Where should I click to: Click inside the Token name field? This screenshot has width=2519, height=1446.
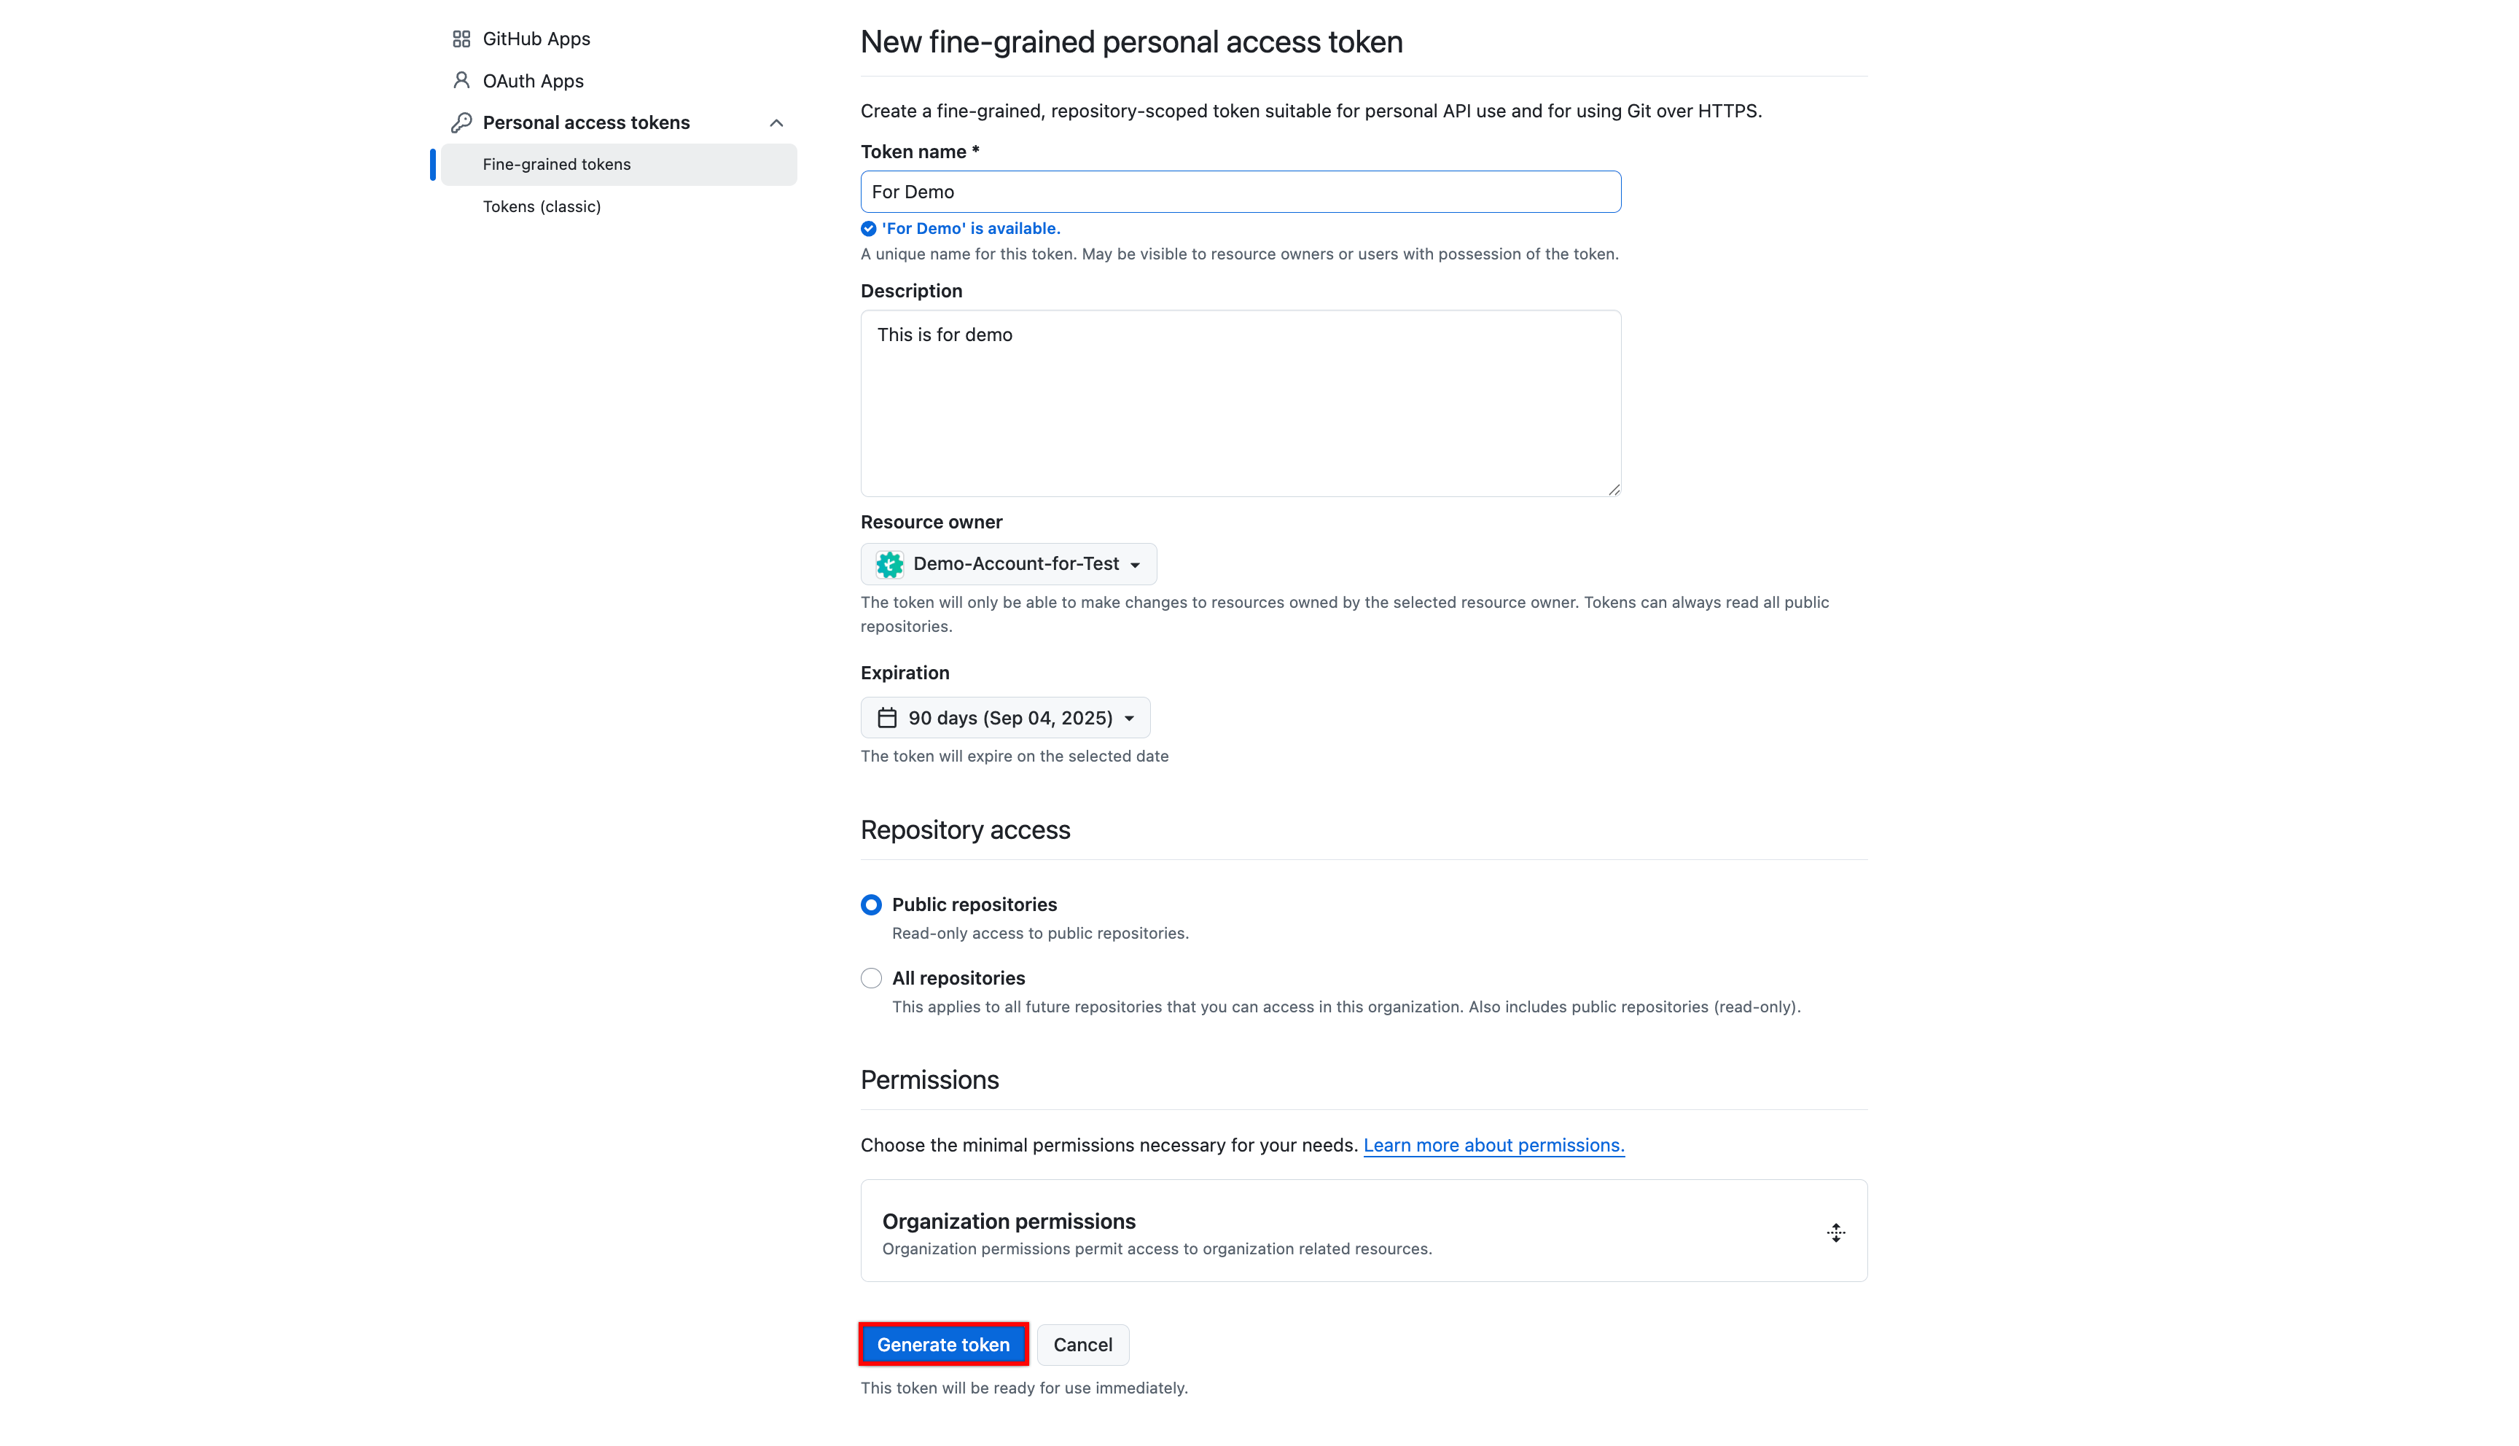tap(1240, 191)
